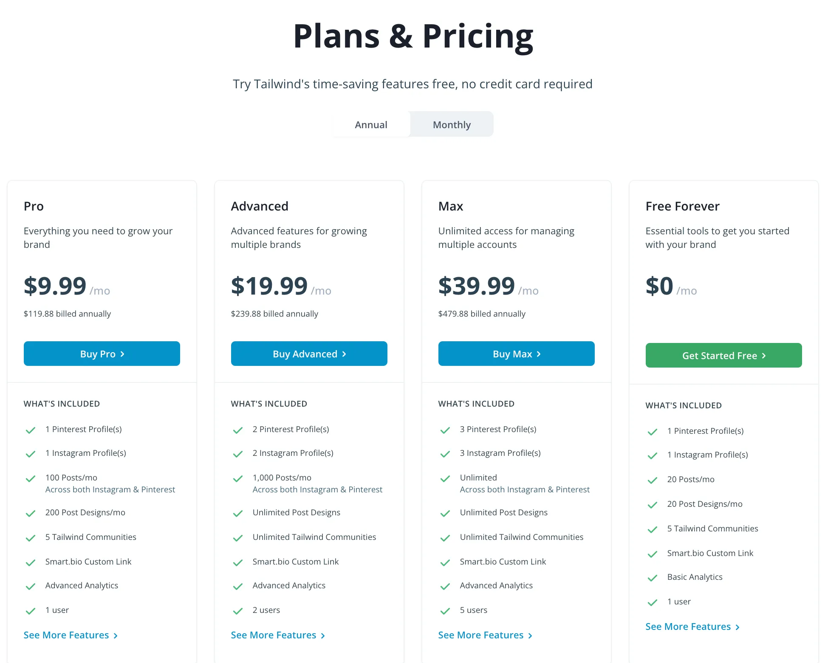The image size is (825, 663).
Task: Click the Buy Max button
Action: [x=517, y=354]
